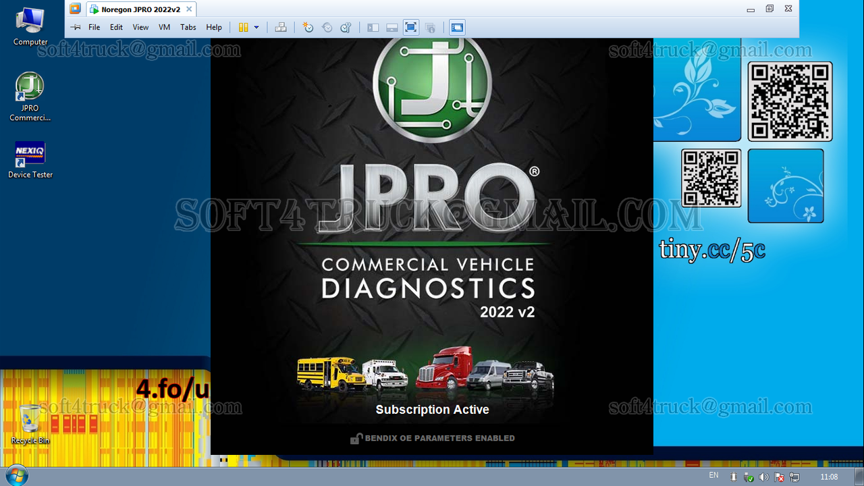Open the Help menu
The width and height of the screenshot is (864, 486).
pyautogui.click(x=213, y=27)
